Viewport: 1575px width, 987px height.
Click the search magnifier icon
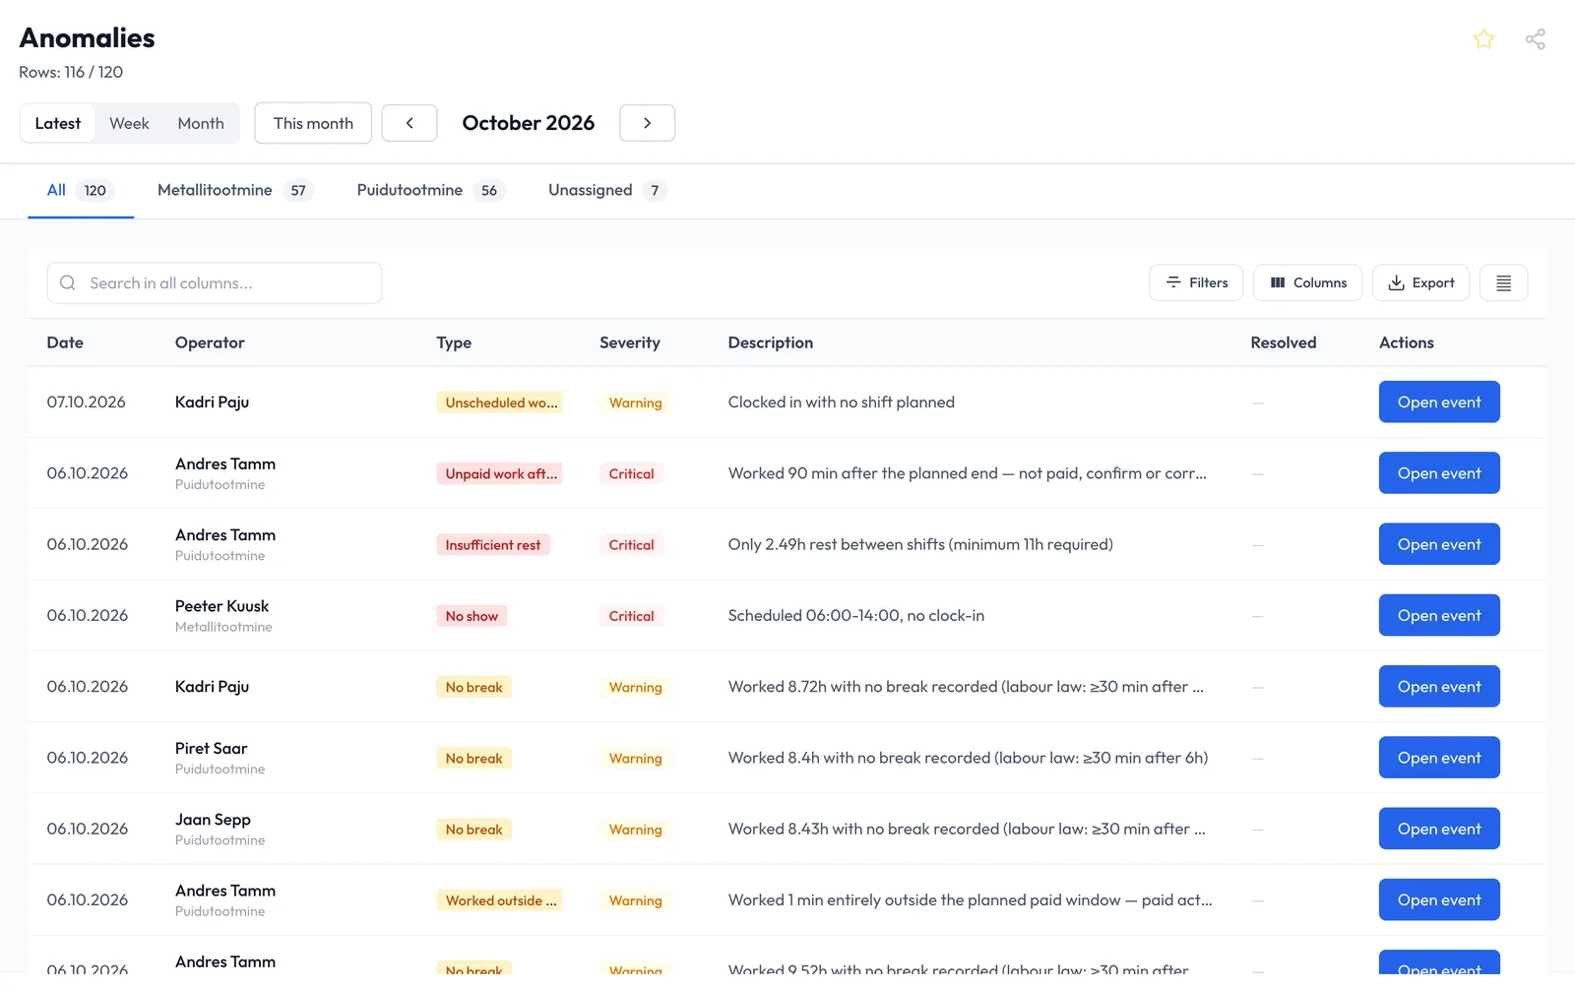(x=68, y=283)
